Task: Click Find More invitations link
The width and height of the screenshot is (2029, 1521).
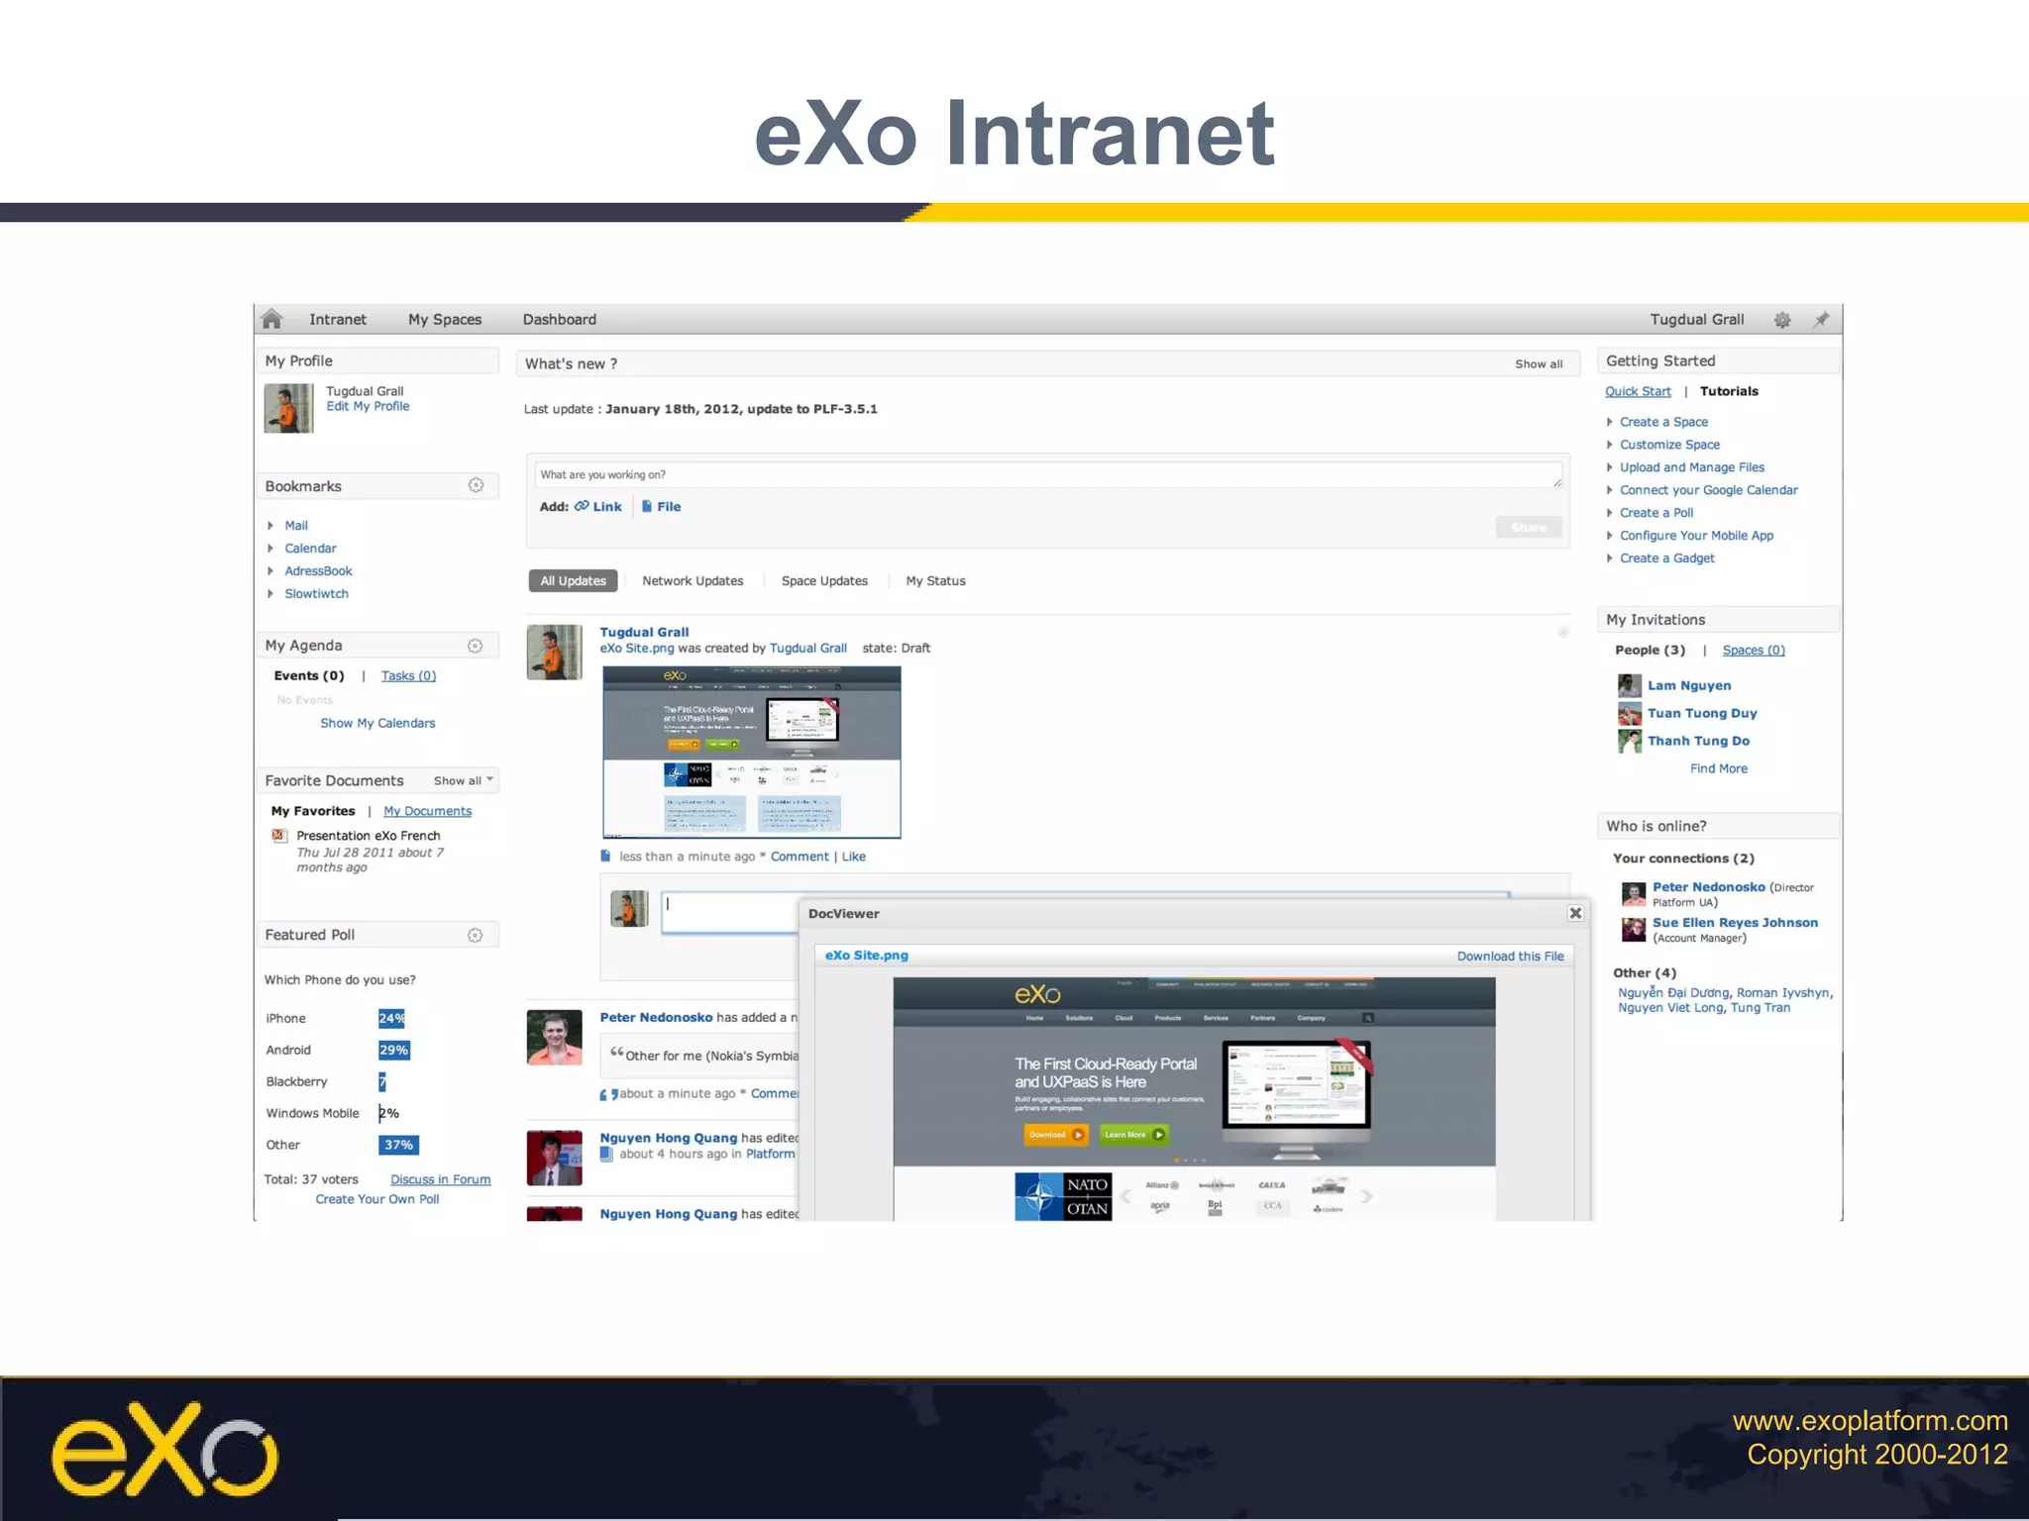Action: click(x=1718, y=768)
